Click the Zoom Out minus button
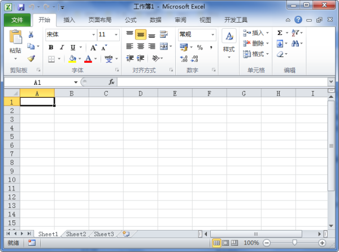The height and width of the screenshot is (252, 339). (x=267, y=243)
